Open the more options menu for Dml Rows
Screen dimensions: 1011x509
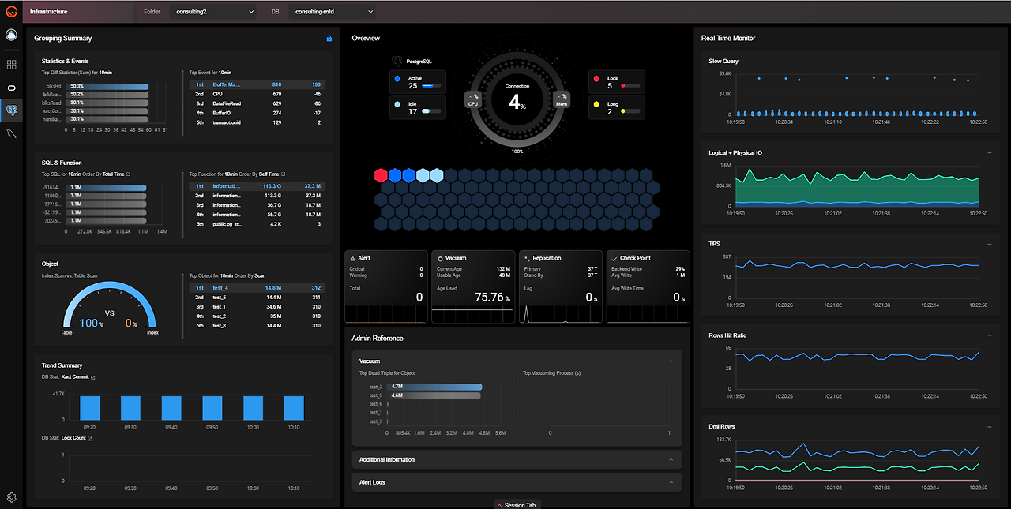[x=988, y=427]
